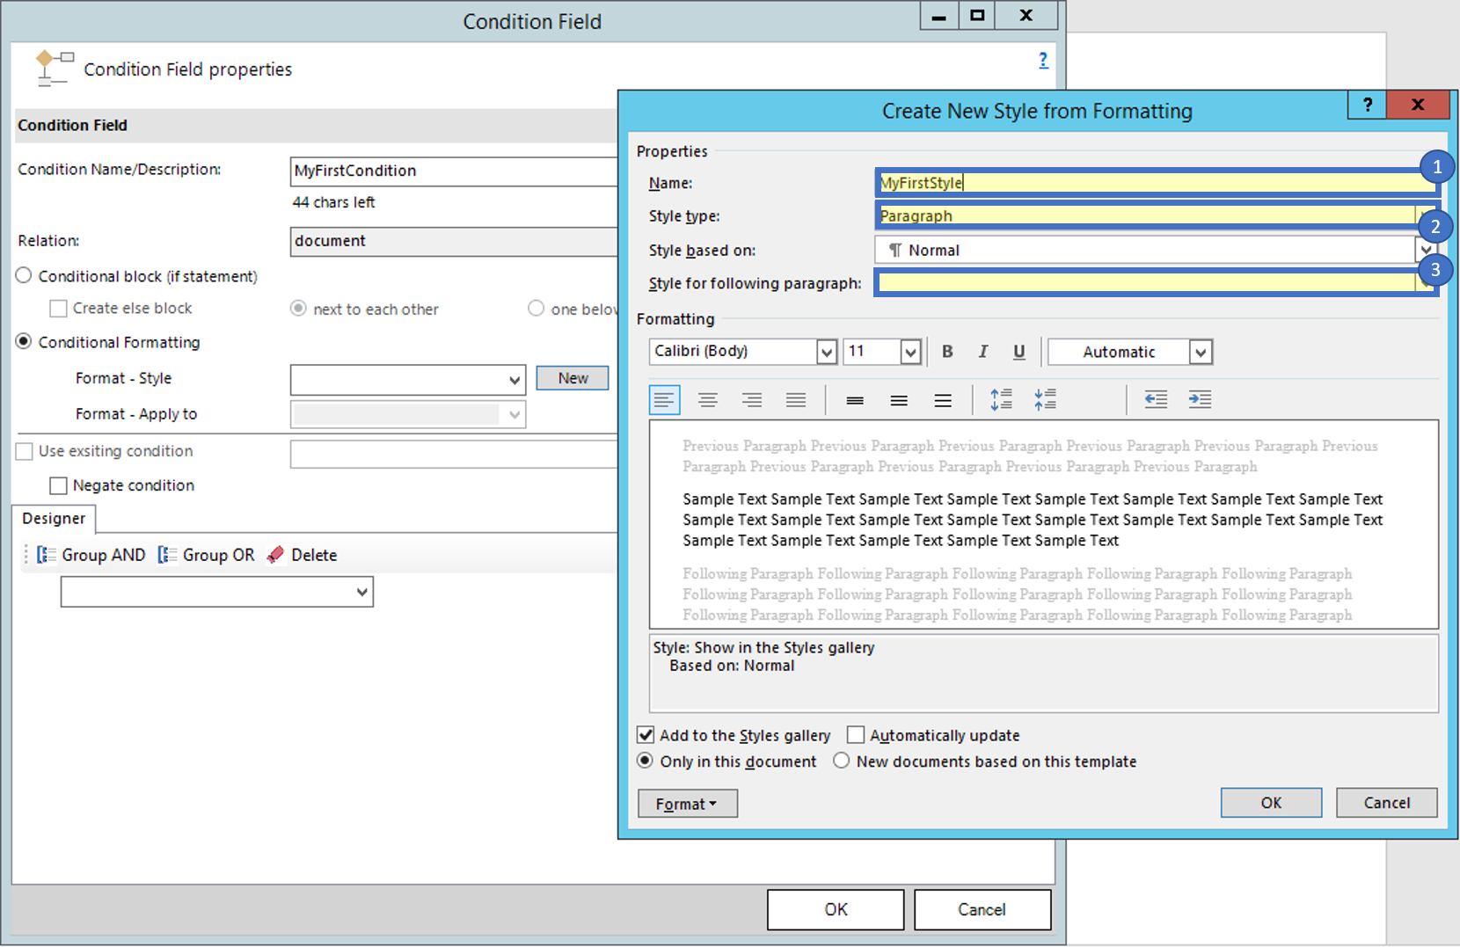Expand the Format - Style dropdown
The height and width of the screenshot is (947, 1460).
[x=515, y=380]
